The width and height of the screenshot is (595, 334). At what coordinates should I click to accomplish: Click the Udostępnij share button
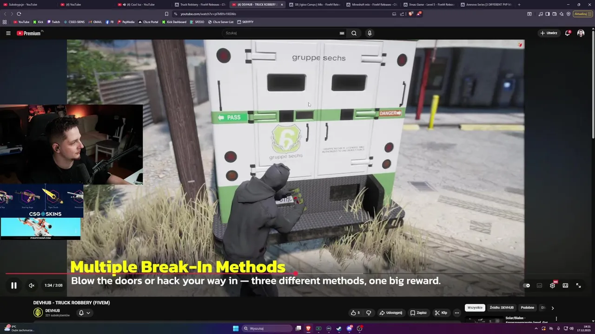tap(391, 313)
